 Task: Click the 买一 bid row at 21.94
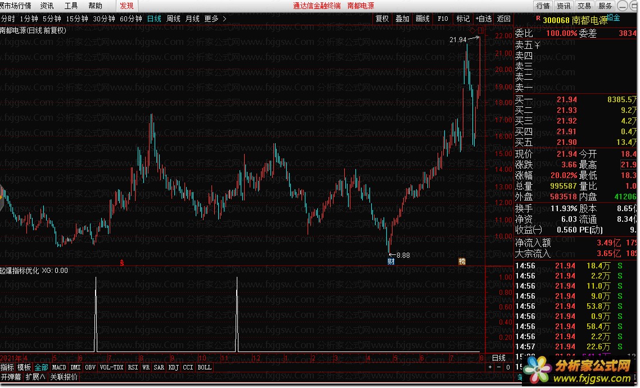click(576, 99)
